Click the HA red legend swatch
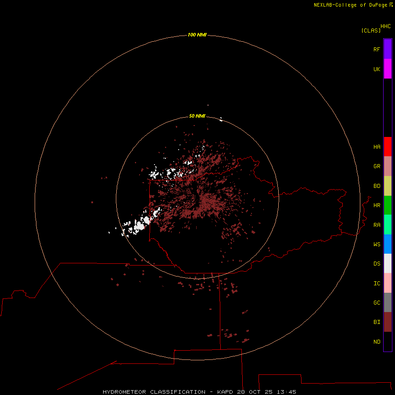 point(388,147)
